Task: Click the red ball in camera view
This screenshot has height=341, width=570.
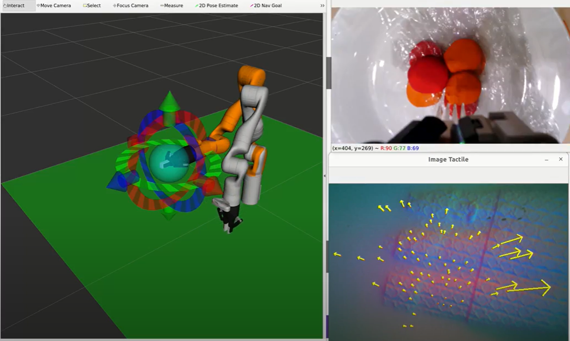Action: click(x=427, y=75)
